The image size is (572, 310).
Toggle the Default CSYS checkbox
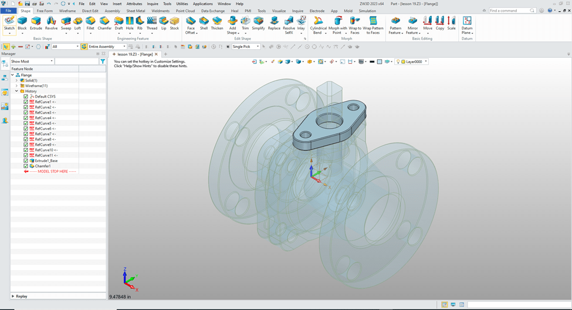click(x=26, y=97)
